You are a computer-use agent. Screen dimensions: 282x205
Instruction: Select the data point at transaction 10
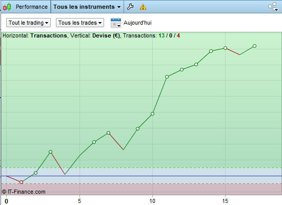pos(152,114)
